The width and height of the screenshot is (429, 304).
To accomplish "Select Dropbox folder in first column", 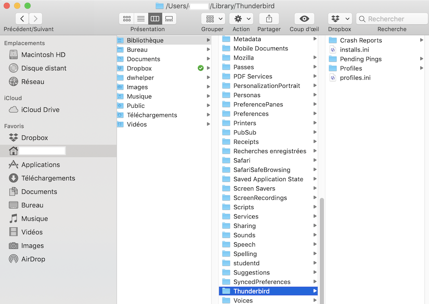I will [x=164, y=68].
